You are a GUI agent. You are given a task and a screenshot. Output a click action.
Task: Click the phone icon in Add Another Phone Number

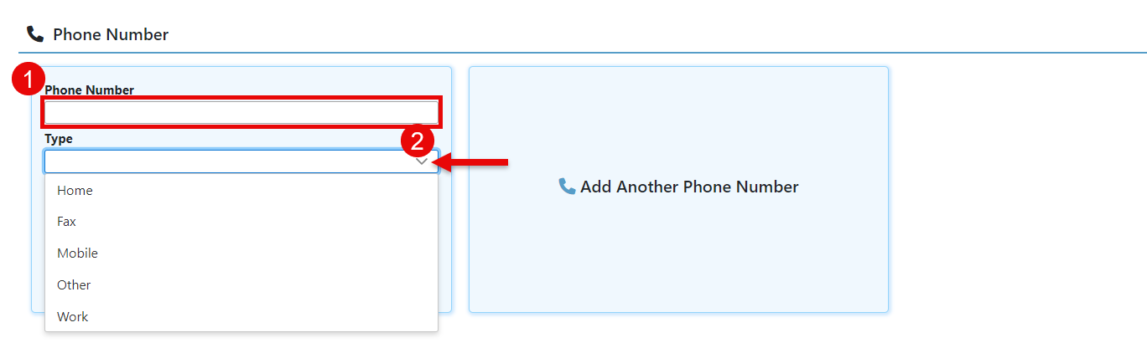[568, 186]
